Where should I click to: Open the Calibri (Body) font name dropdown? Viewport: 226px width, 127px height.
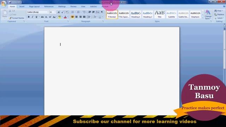48,12
